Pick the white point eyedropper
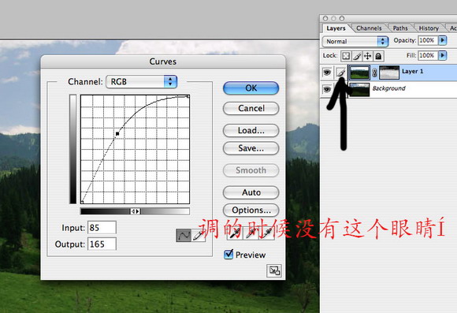 click(x=266, y=233)
